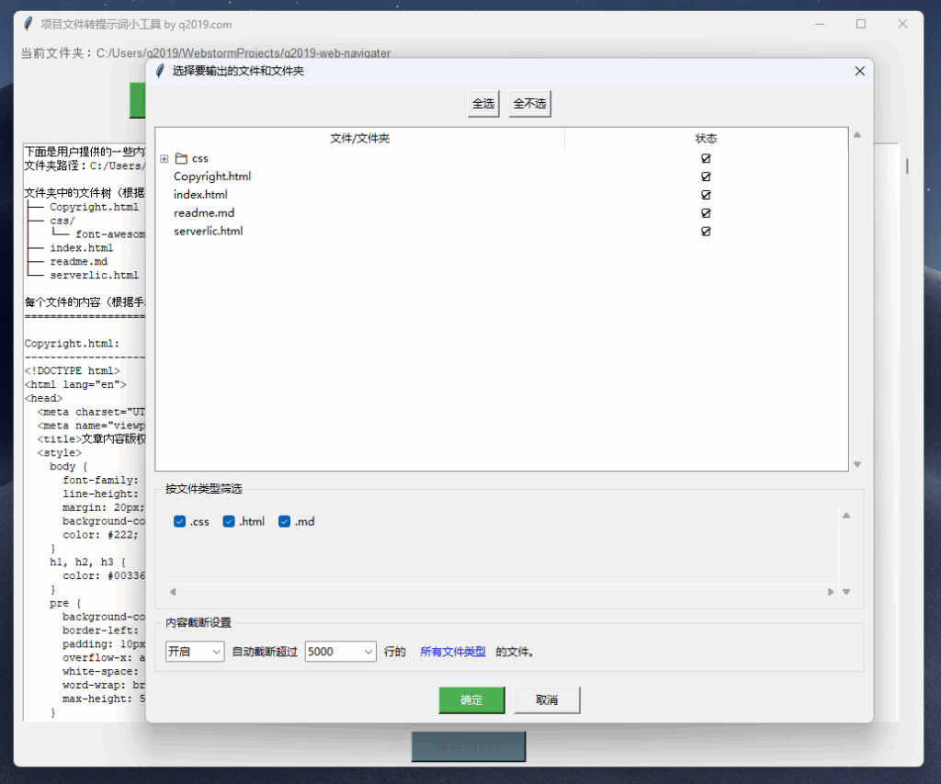
Task: Click the 所有文件类型 link
Action: [x=452, y=652]
